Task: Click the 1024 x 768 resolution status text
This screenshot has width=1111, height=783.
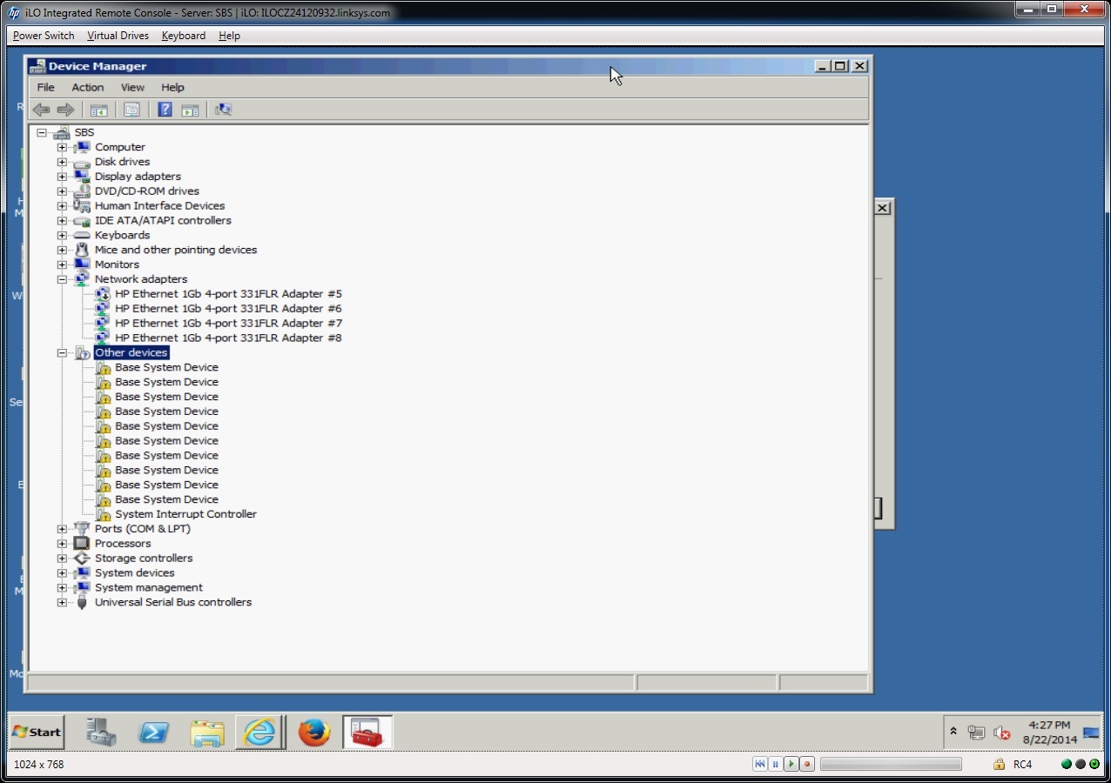Action: click(39, 765)
